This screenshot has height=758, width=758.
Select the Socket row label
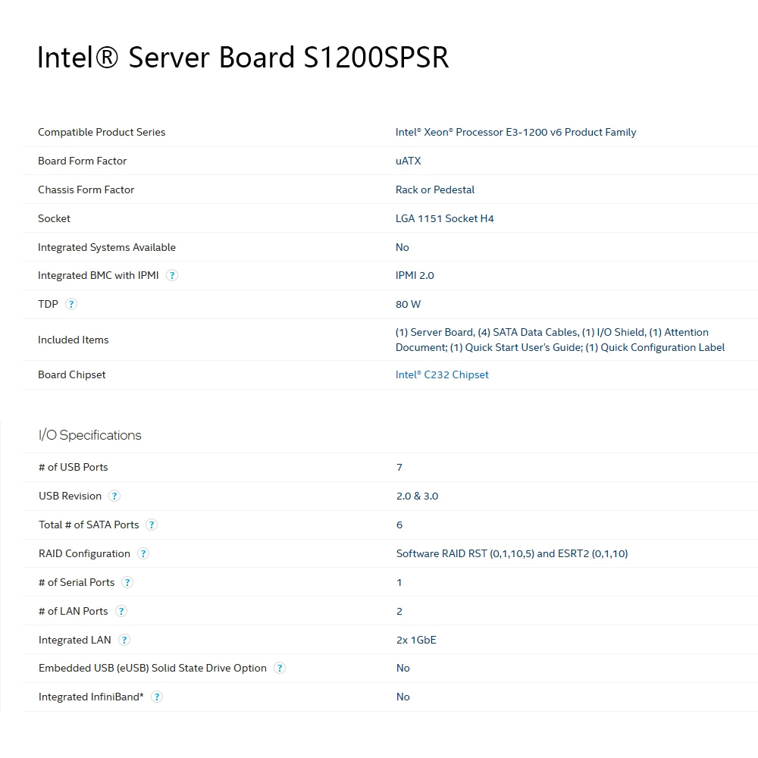point(54,218)
